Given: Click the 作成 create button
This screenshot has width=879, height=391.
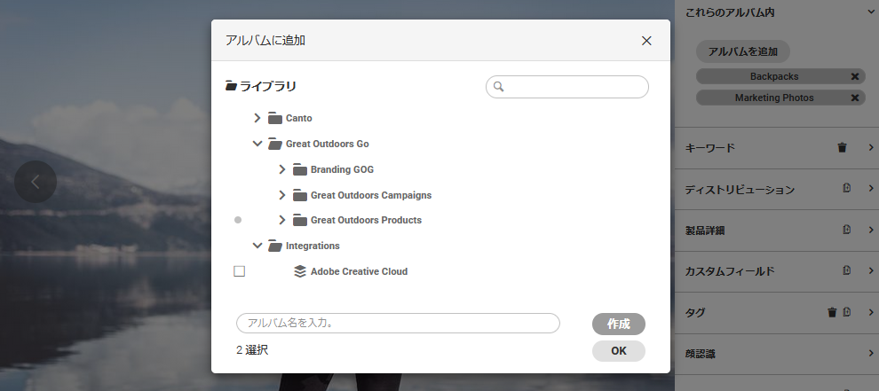Looking at the screenshot, I should point(618,324).
